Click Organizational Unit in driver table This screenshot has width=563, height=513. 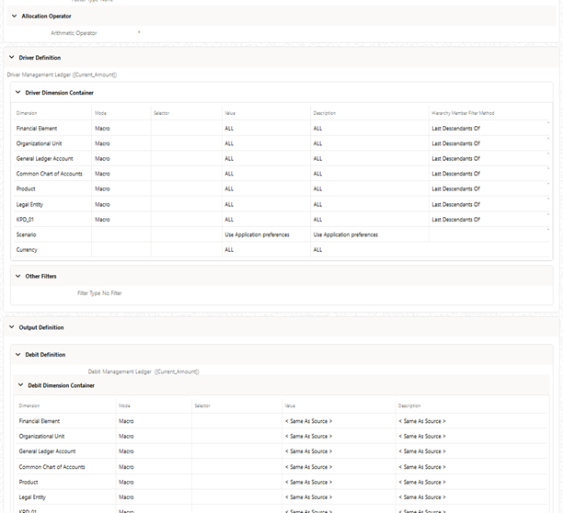pyautogui.click(x=39, y=143)
